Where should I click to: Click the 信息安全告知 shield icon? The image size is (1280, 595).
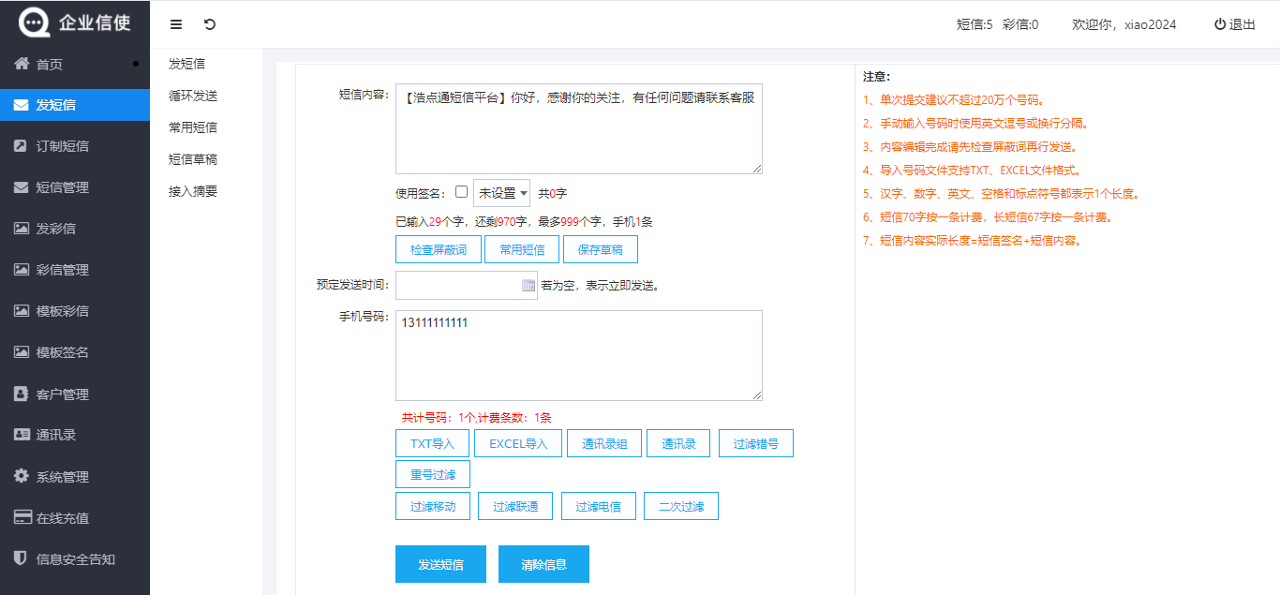click(21, 558)
